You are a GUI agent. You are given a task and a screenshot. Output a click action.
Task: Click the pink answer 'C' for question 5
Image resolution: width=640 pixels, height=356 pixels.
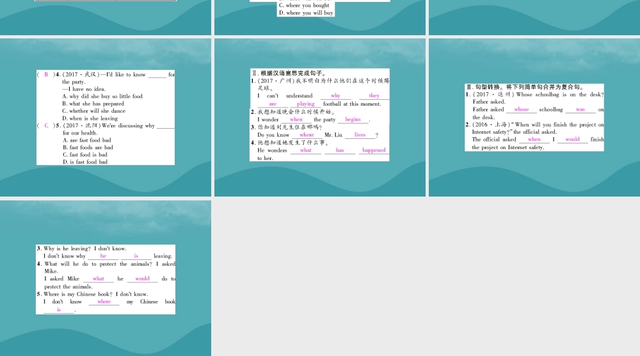pos(46,125)
